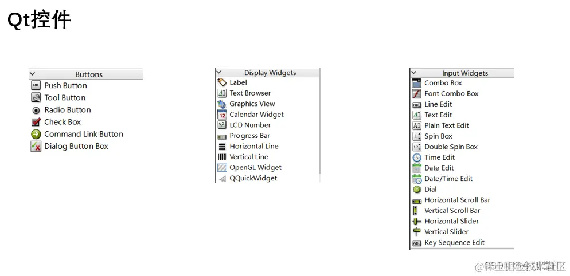Click the Line Edit icon

coord(416,105)
